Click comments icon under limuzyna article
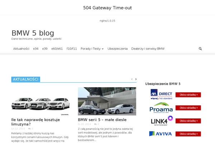 [29, 129]
